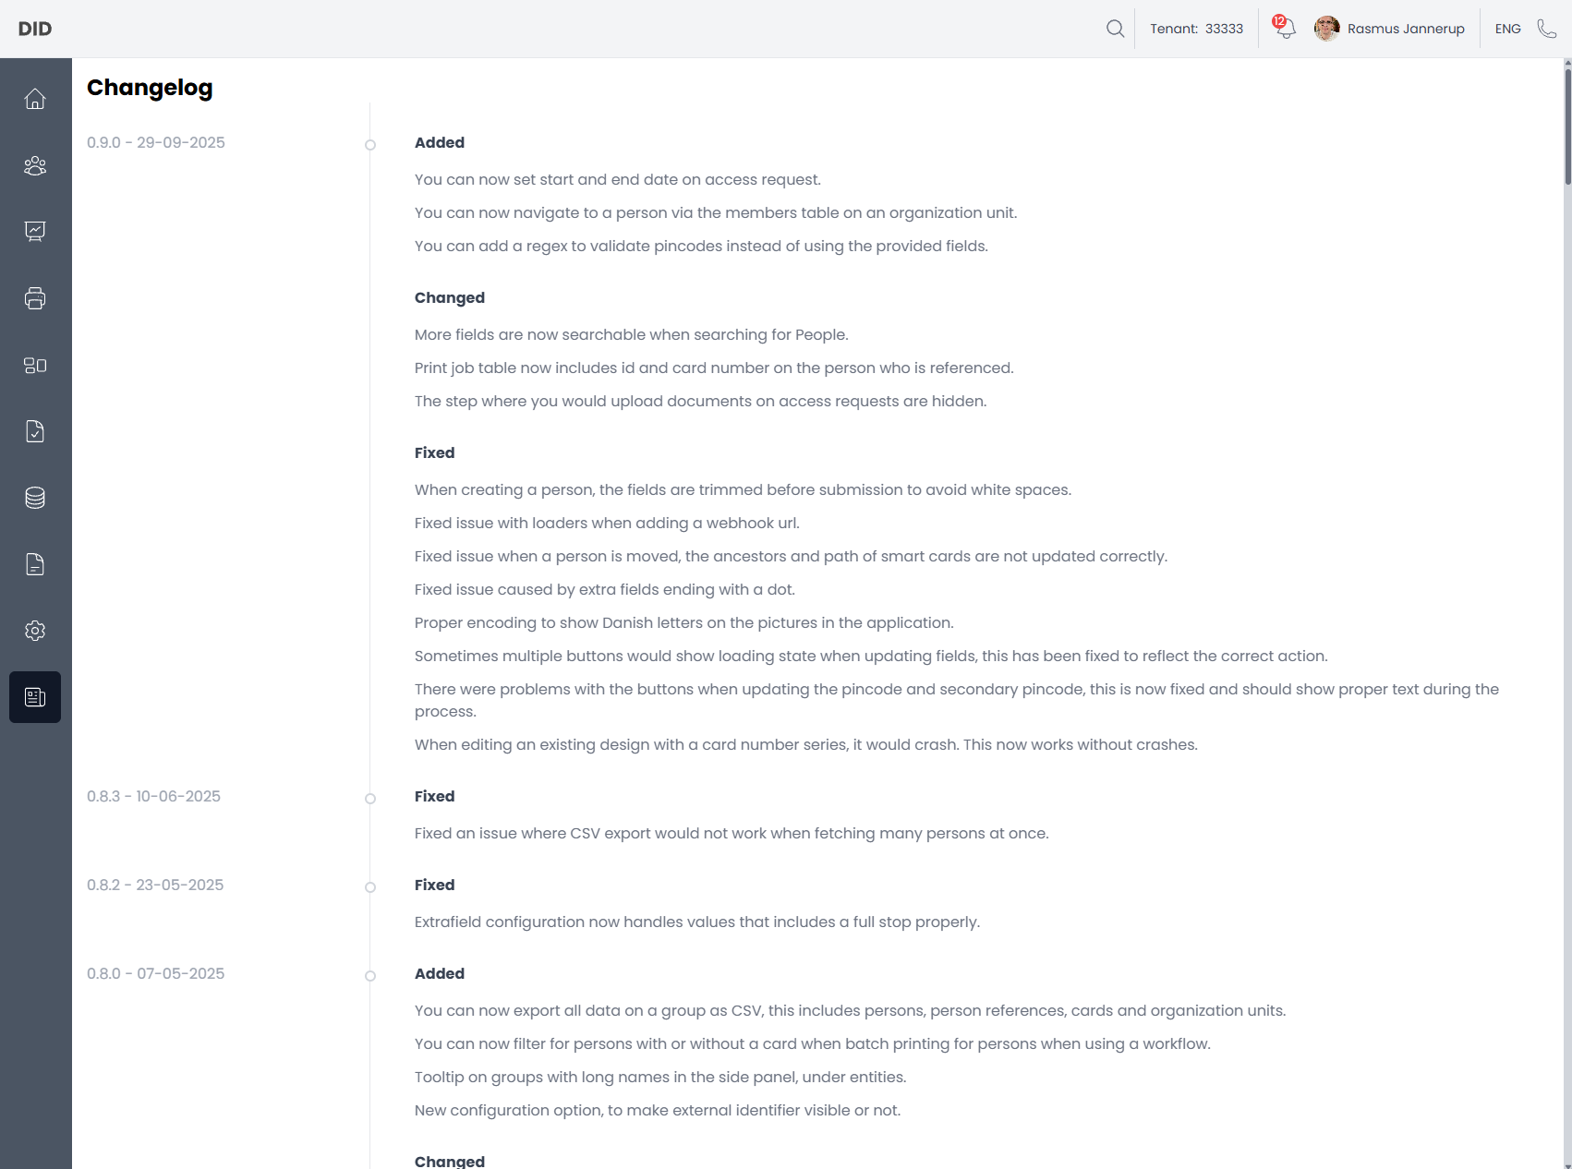The width and height of the screenshot is (1572, 1169).
Task: Open the Database sidebar icon
Action: (x=35, y=498)
